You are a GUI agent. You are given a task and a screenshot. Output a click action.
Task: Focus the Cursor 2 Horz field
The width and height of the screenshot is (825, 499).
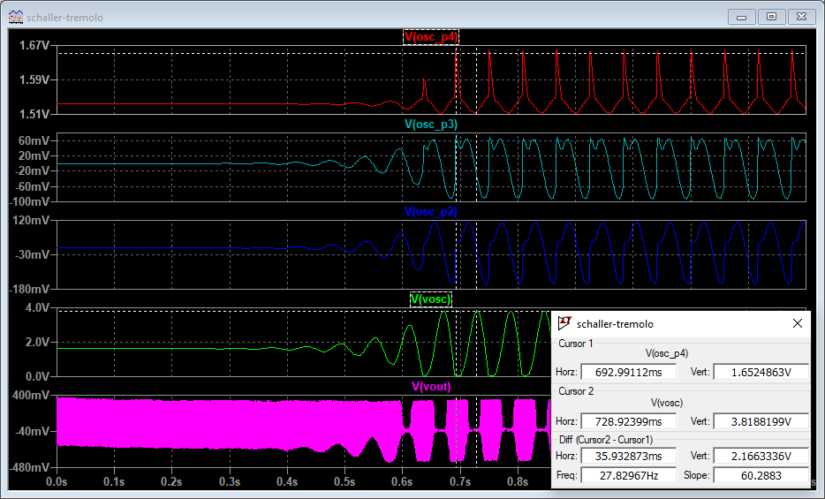(628, 421)
